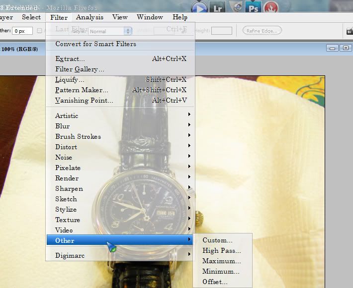353x288 pixels.
Task: Expand the Pixelate filter submenu
Action: point(120,168)
